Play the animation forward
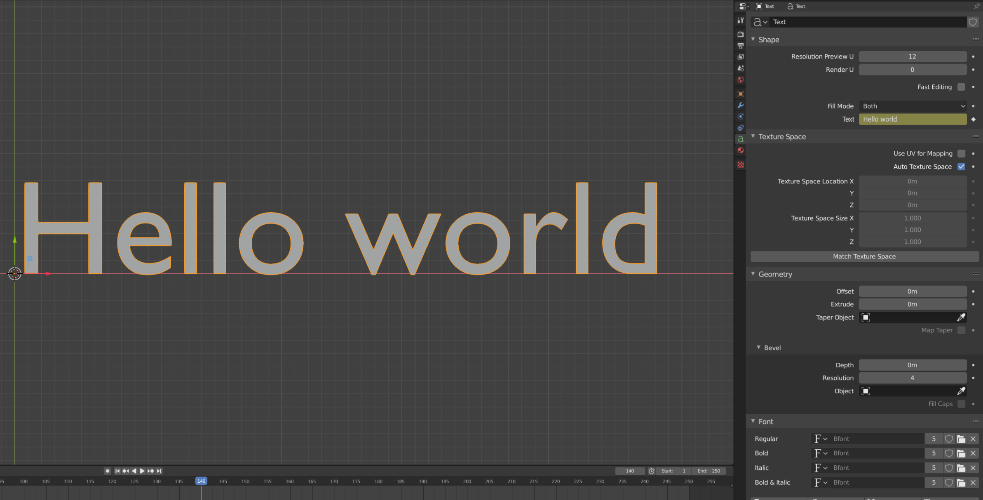Screen dimensions: 983x500 point(142,471)
